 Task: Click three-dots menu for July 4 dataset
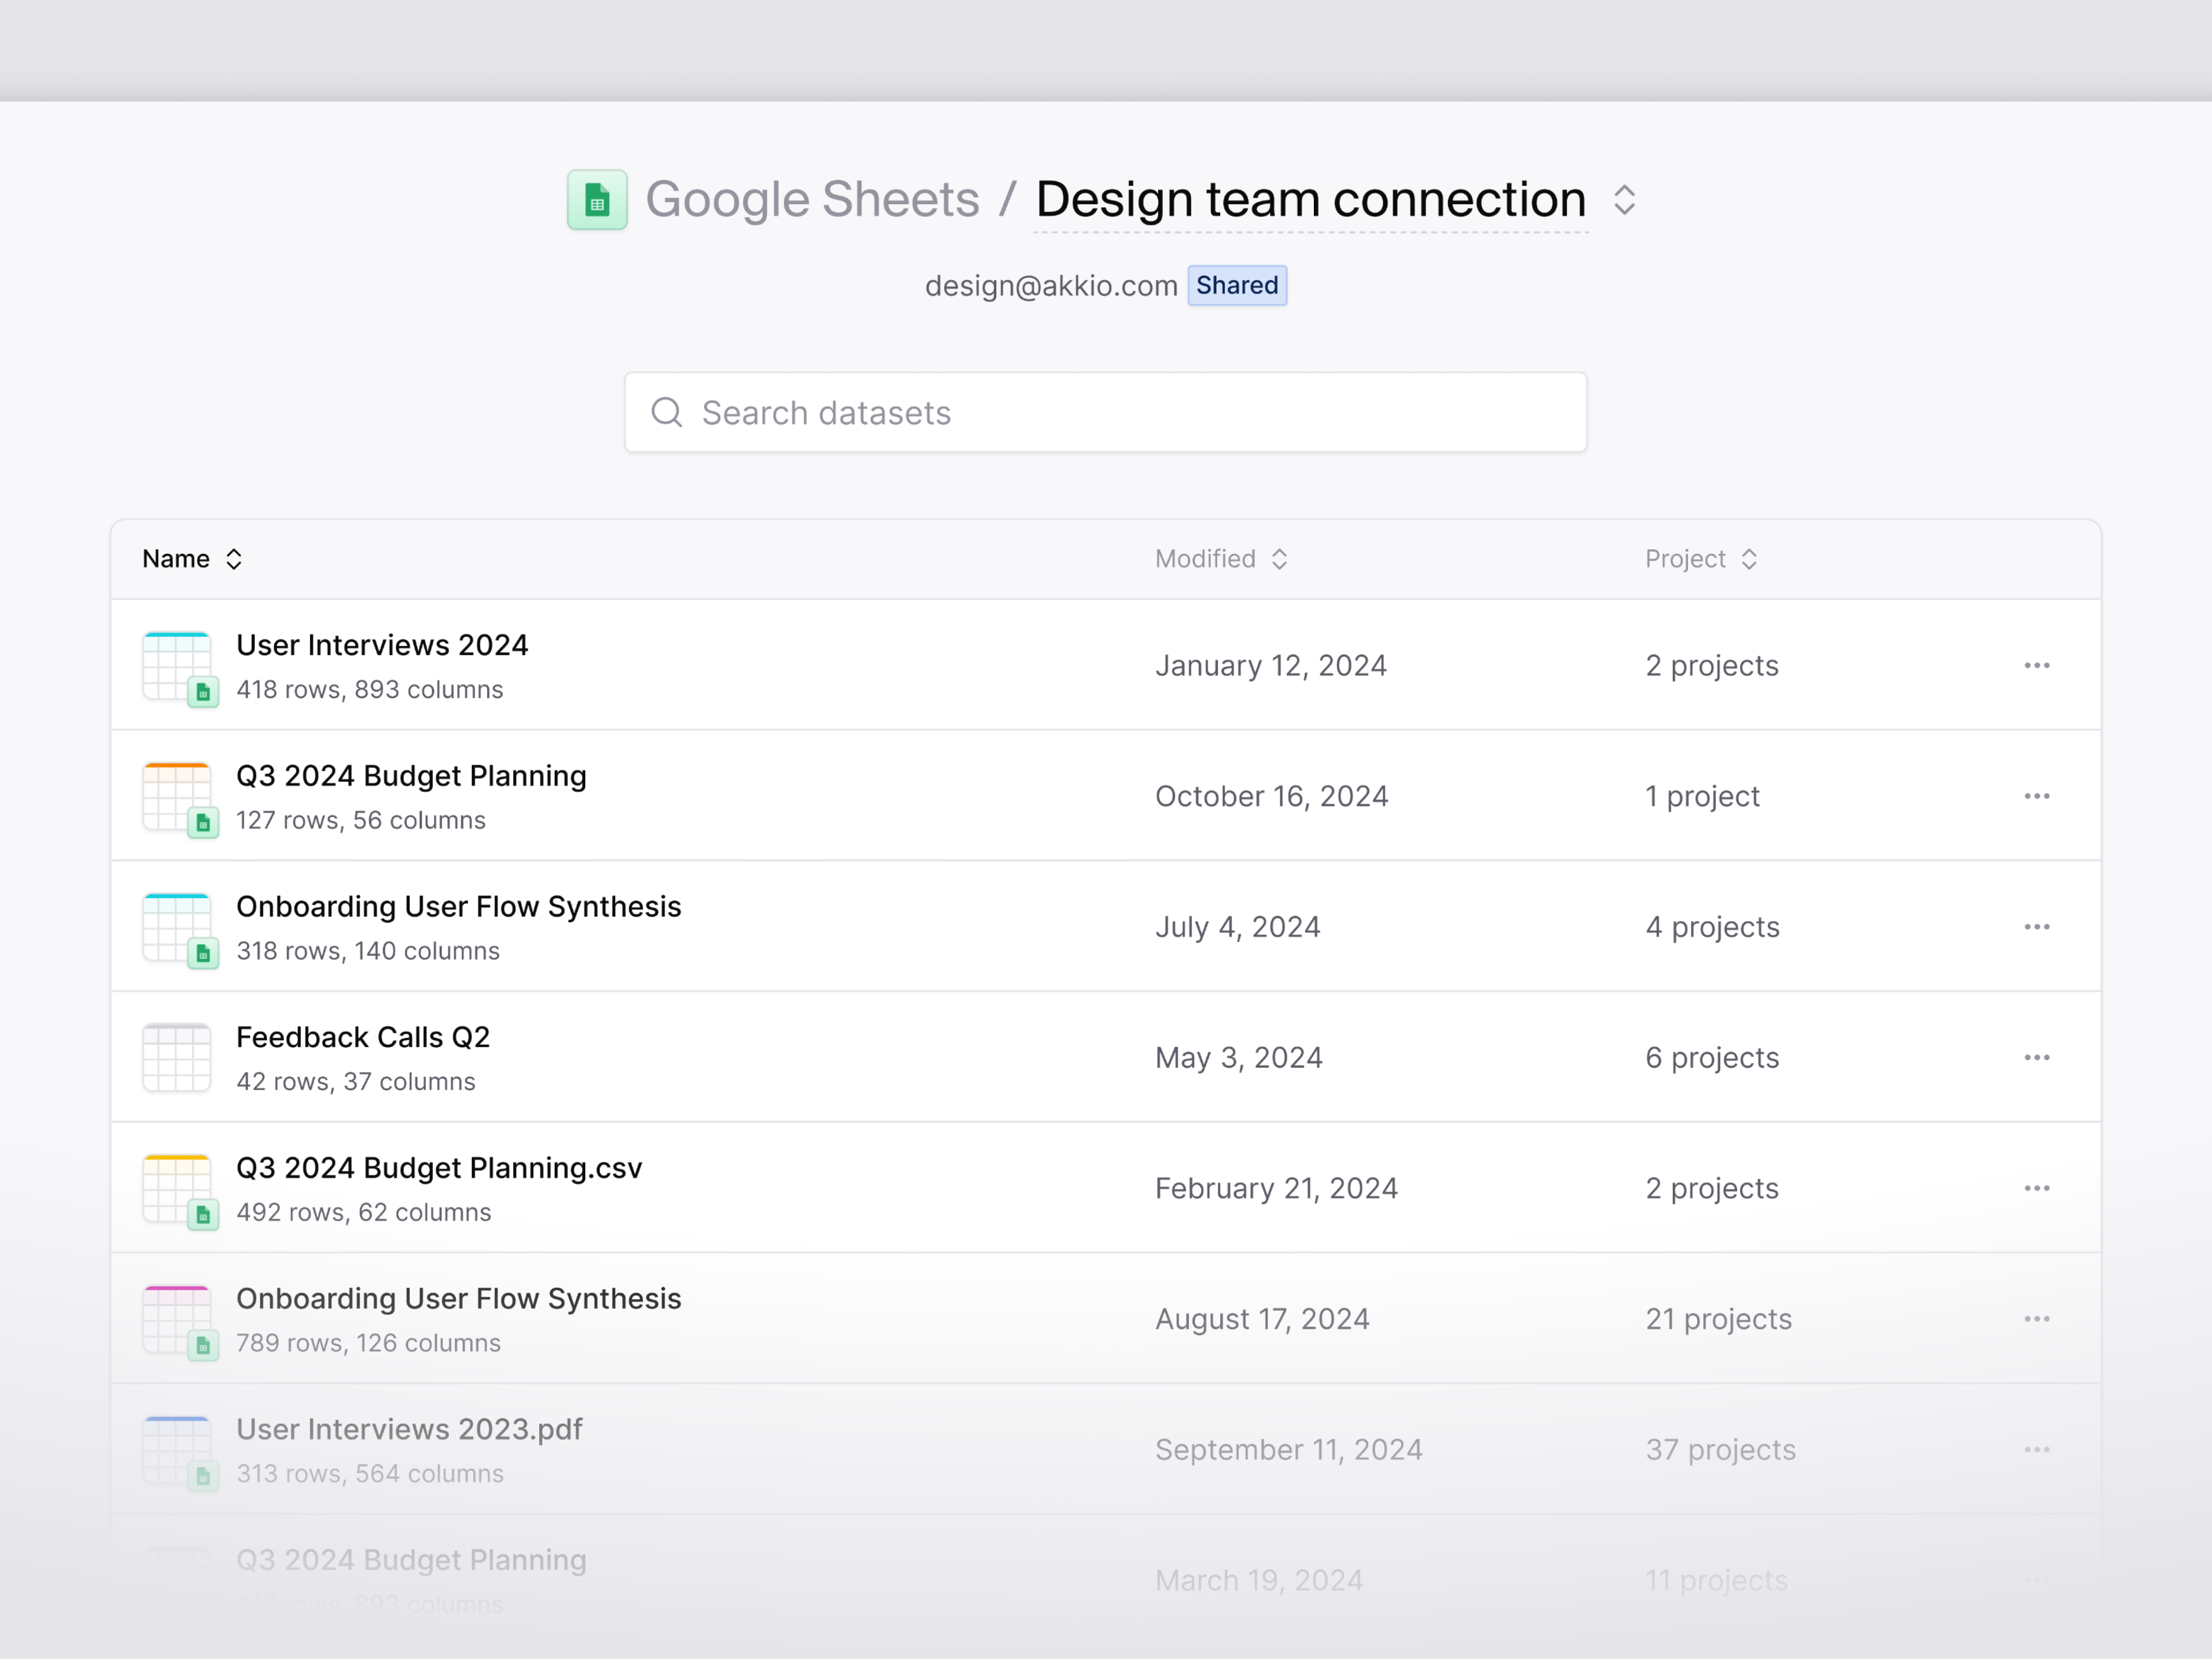(x=2036, y=927)
